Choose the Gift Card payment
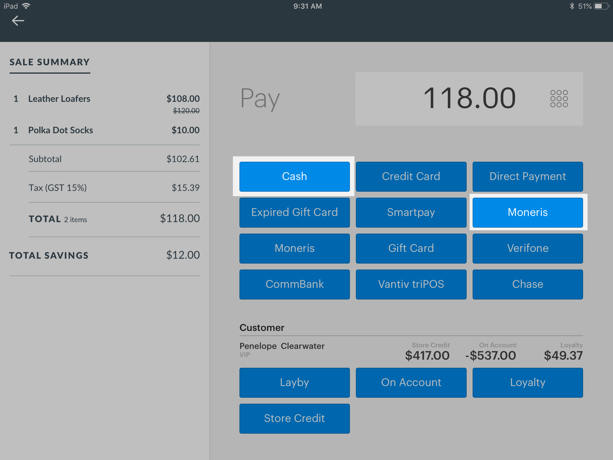Viewport: 613px width, 460px height. point(411,248)
